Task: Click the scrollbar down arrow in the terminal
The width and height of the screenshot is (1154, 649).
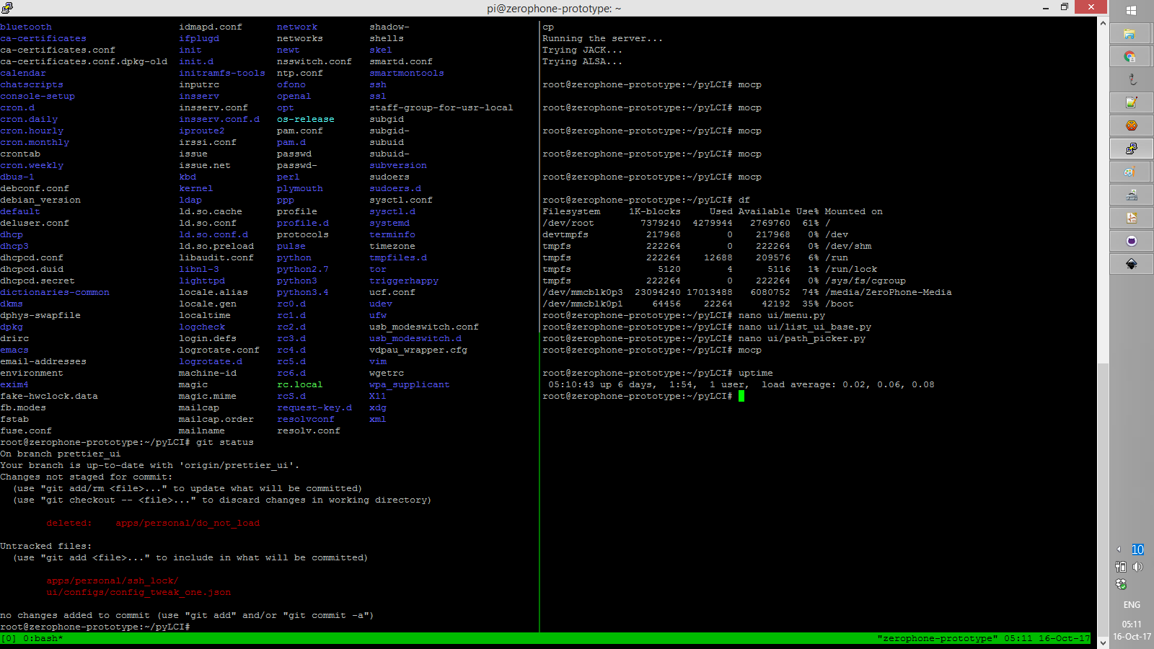Action: [x=1103, y=640]
